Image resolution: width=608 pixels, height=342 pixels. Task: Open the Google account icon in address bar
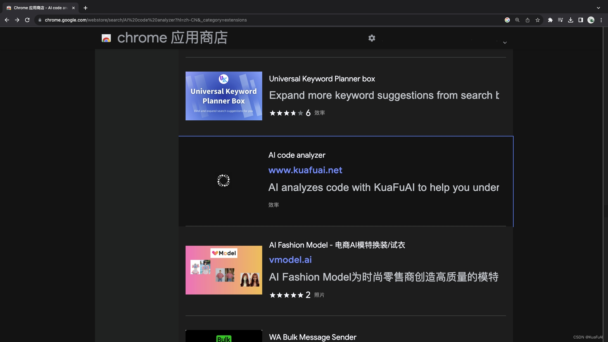(507, 20)
